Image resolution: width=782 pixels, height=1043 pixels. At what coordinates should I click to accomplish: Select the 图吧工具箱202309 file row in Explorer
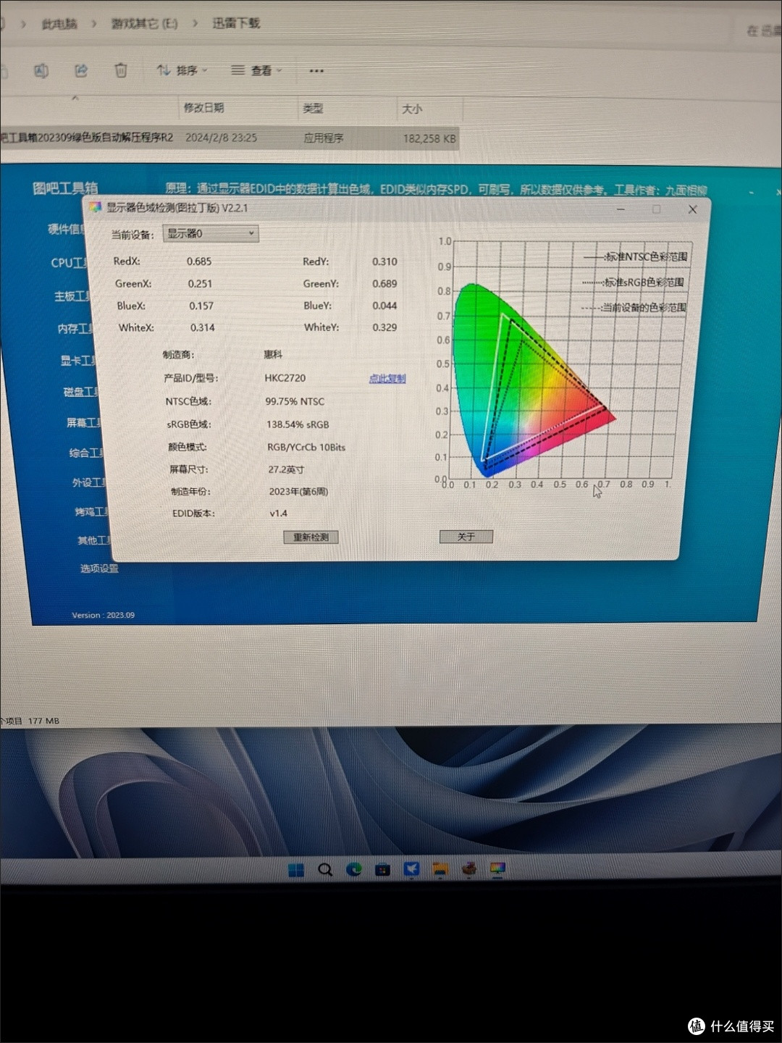coord(229,138)
